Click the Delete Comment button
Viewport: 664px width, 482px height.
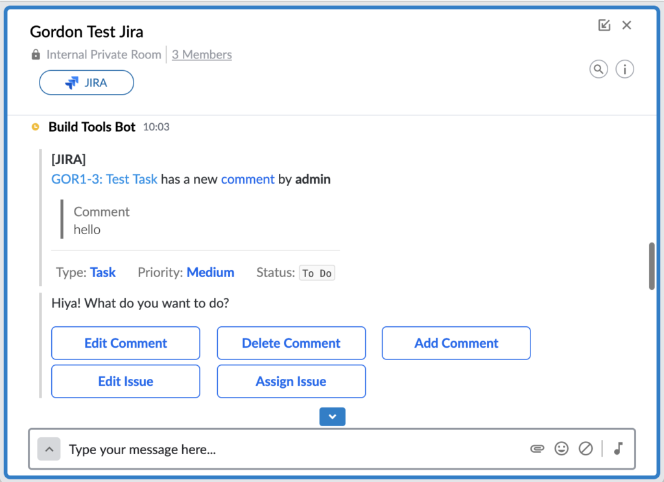pyautogui.click(x=290, y=343)
